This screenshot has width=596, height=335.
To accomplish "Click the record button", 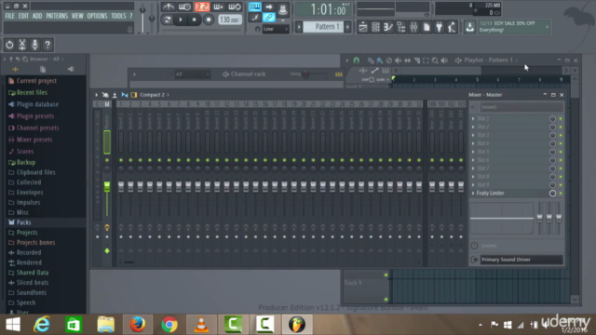I will (x=209, y=20).
